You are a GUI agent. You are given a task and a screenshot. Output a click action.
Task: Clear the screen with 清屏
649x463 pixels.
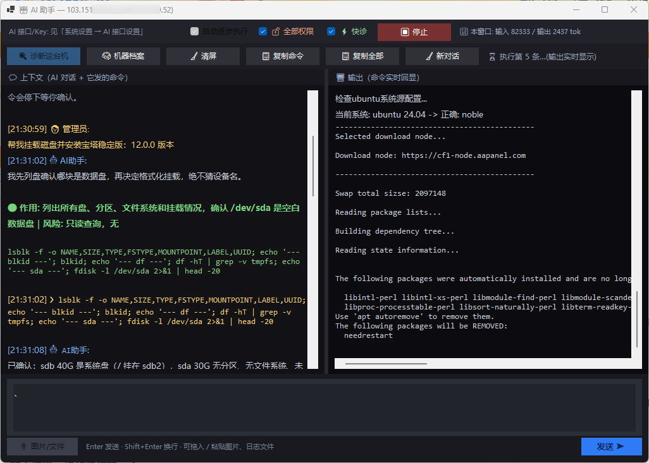(x=203, y=56)
